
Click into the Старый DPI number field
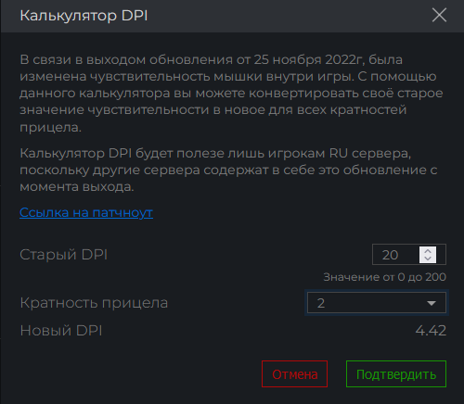[x=409, y=255]
